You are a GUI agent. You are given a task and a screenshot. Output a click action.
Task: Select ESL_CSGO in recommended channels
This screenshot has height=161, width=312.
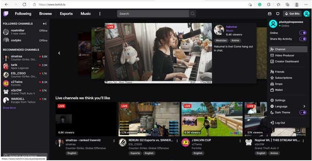pos(25,75)
